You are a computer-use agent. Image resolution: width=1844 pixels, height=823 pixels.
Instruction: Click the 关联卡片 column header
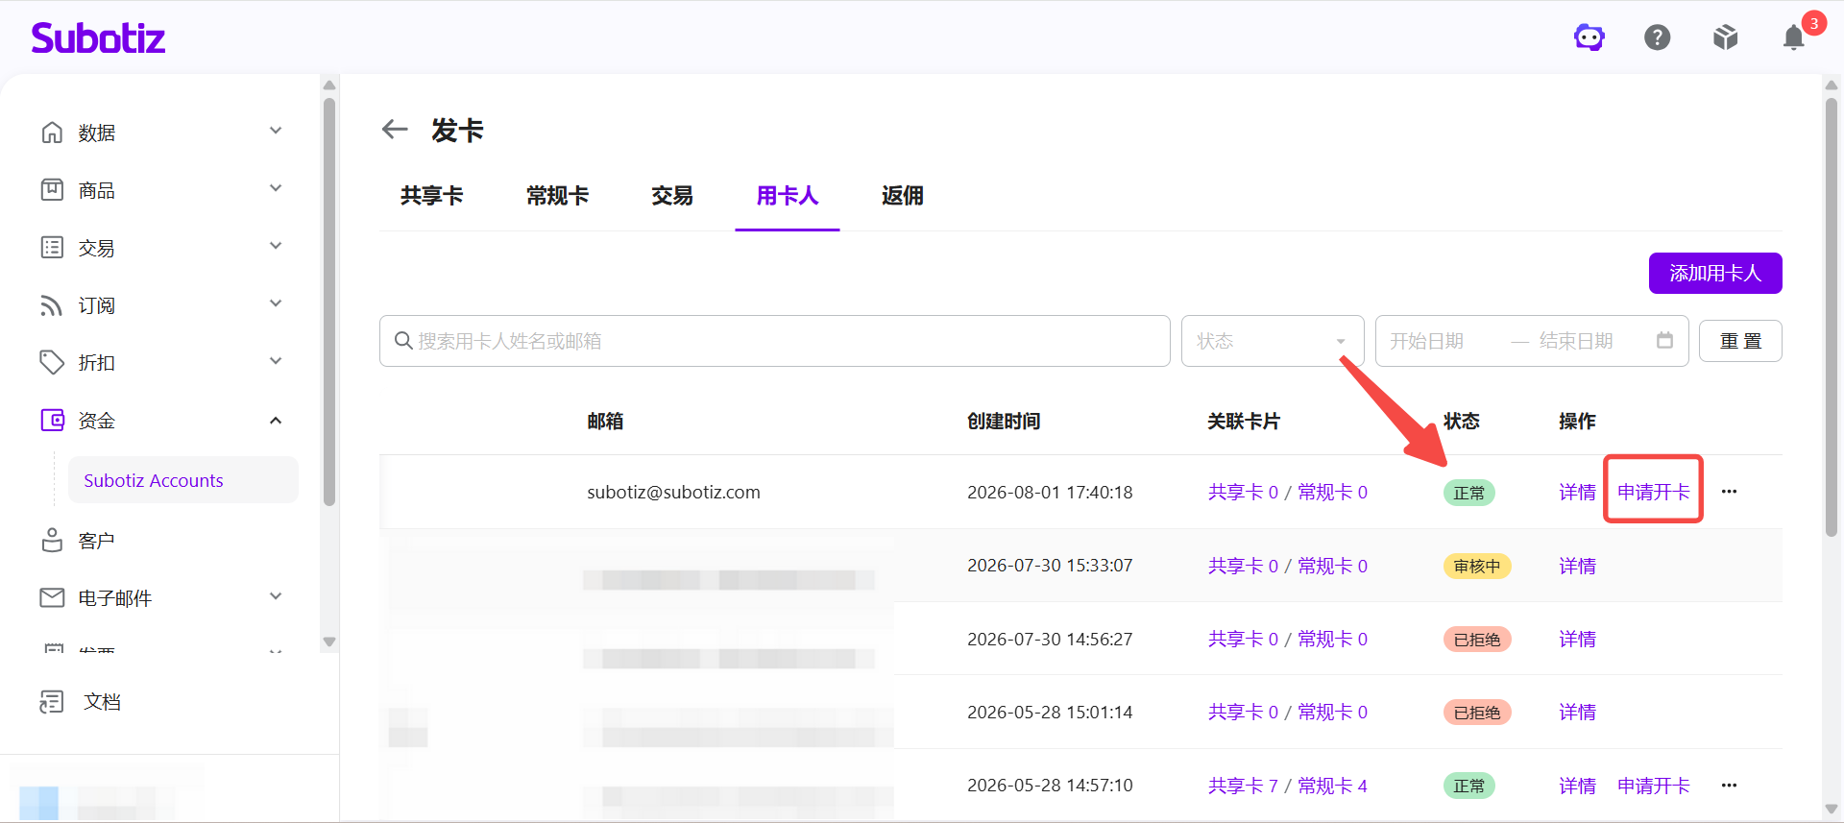(x=1244, y=421)
